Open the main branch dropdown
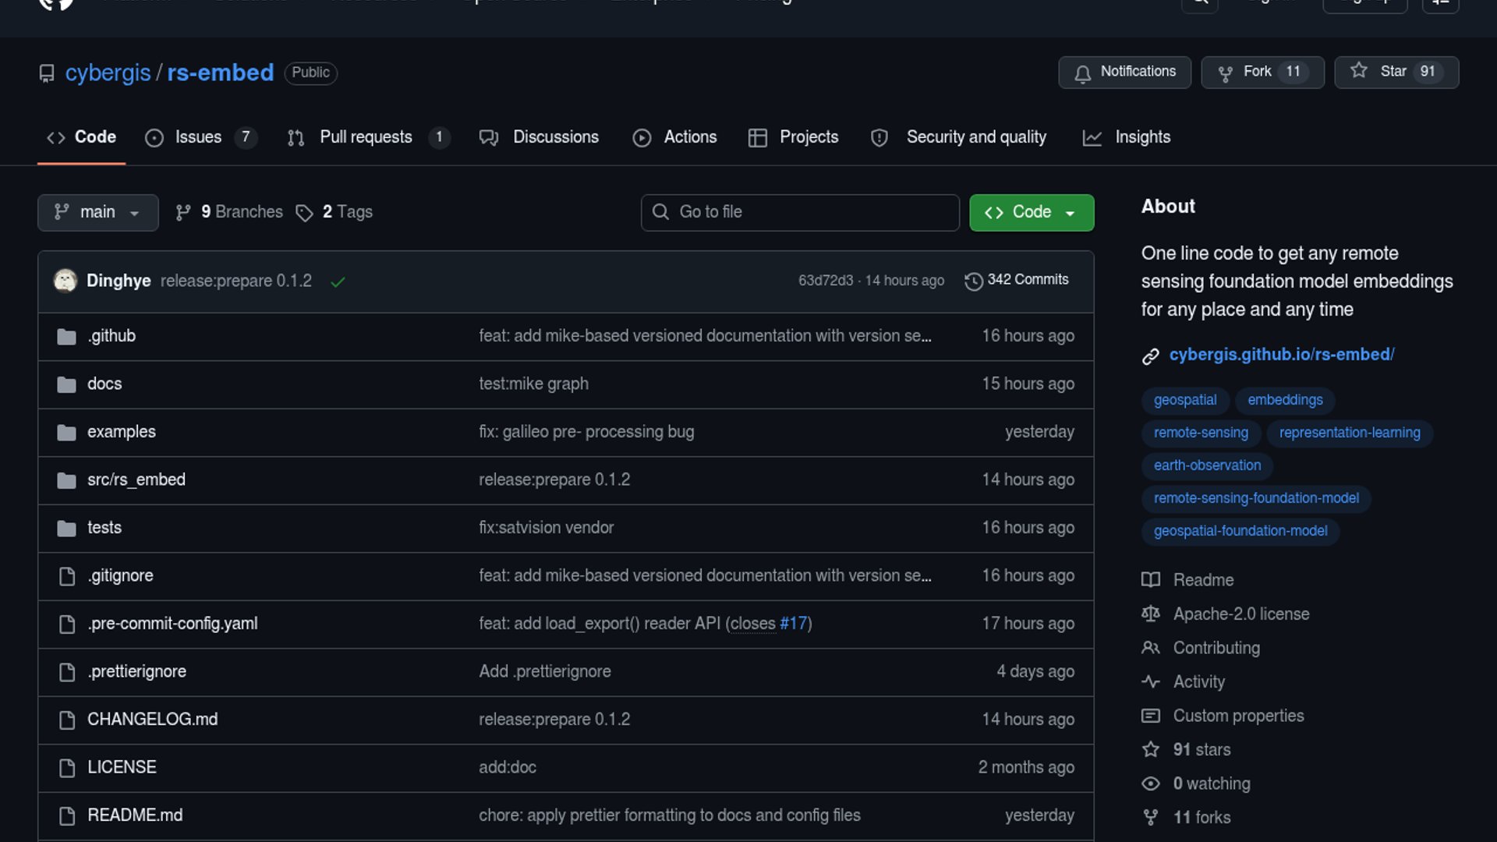Viewport: 1497px width, 842px height. (x=97, y=212)
